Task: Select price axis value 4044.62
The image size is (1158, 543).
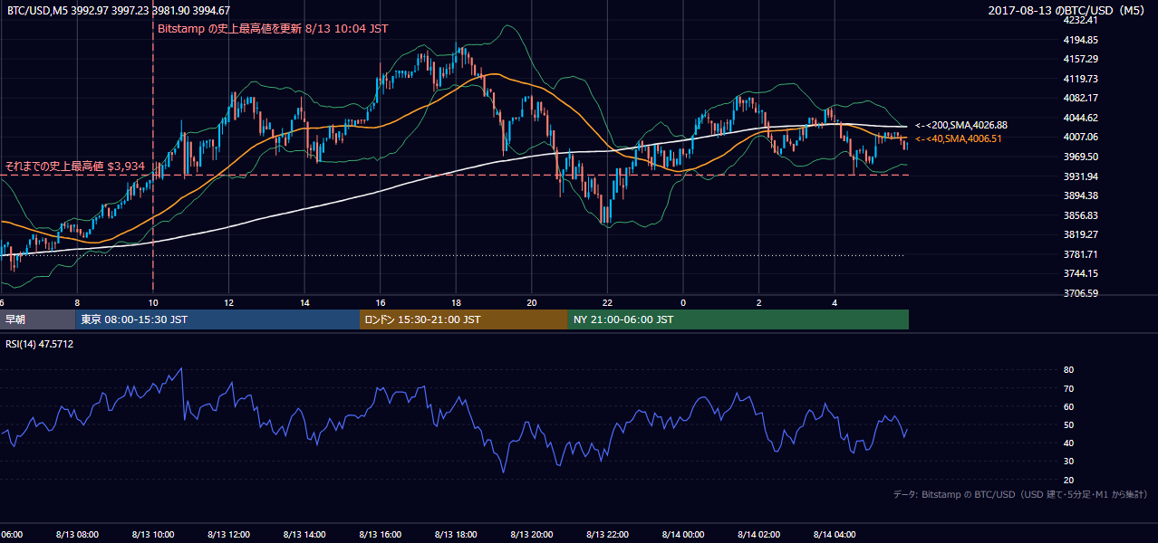Action: click(1080, 118)
